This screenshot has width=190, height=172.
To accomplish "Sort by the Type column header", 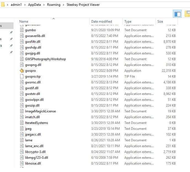I will (128, 22).
